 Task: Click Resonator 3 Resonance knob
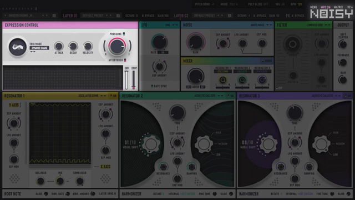[x=281, y=167]
